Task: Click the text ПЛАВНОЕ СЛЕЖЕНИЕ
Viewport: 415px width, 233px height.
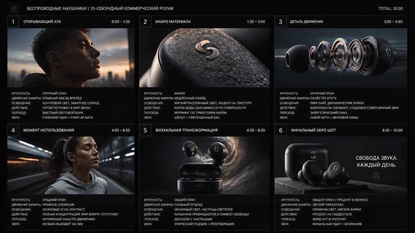Action: pyautogui.click(x=59, y=204)
